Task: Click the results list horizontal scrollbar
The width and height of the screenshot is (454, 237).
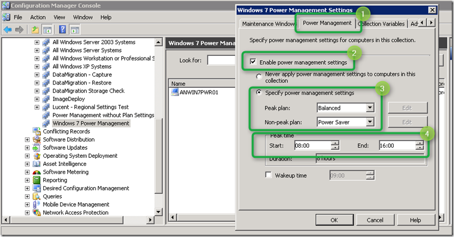Action: [x=203, y=217]
